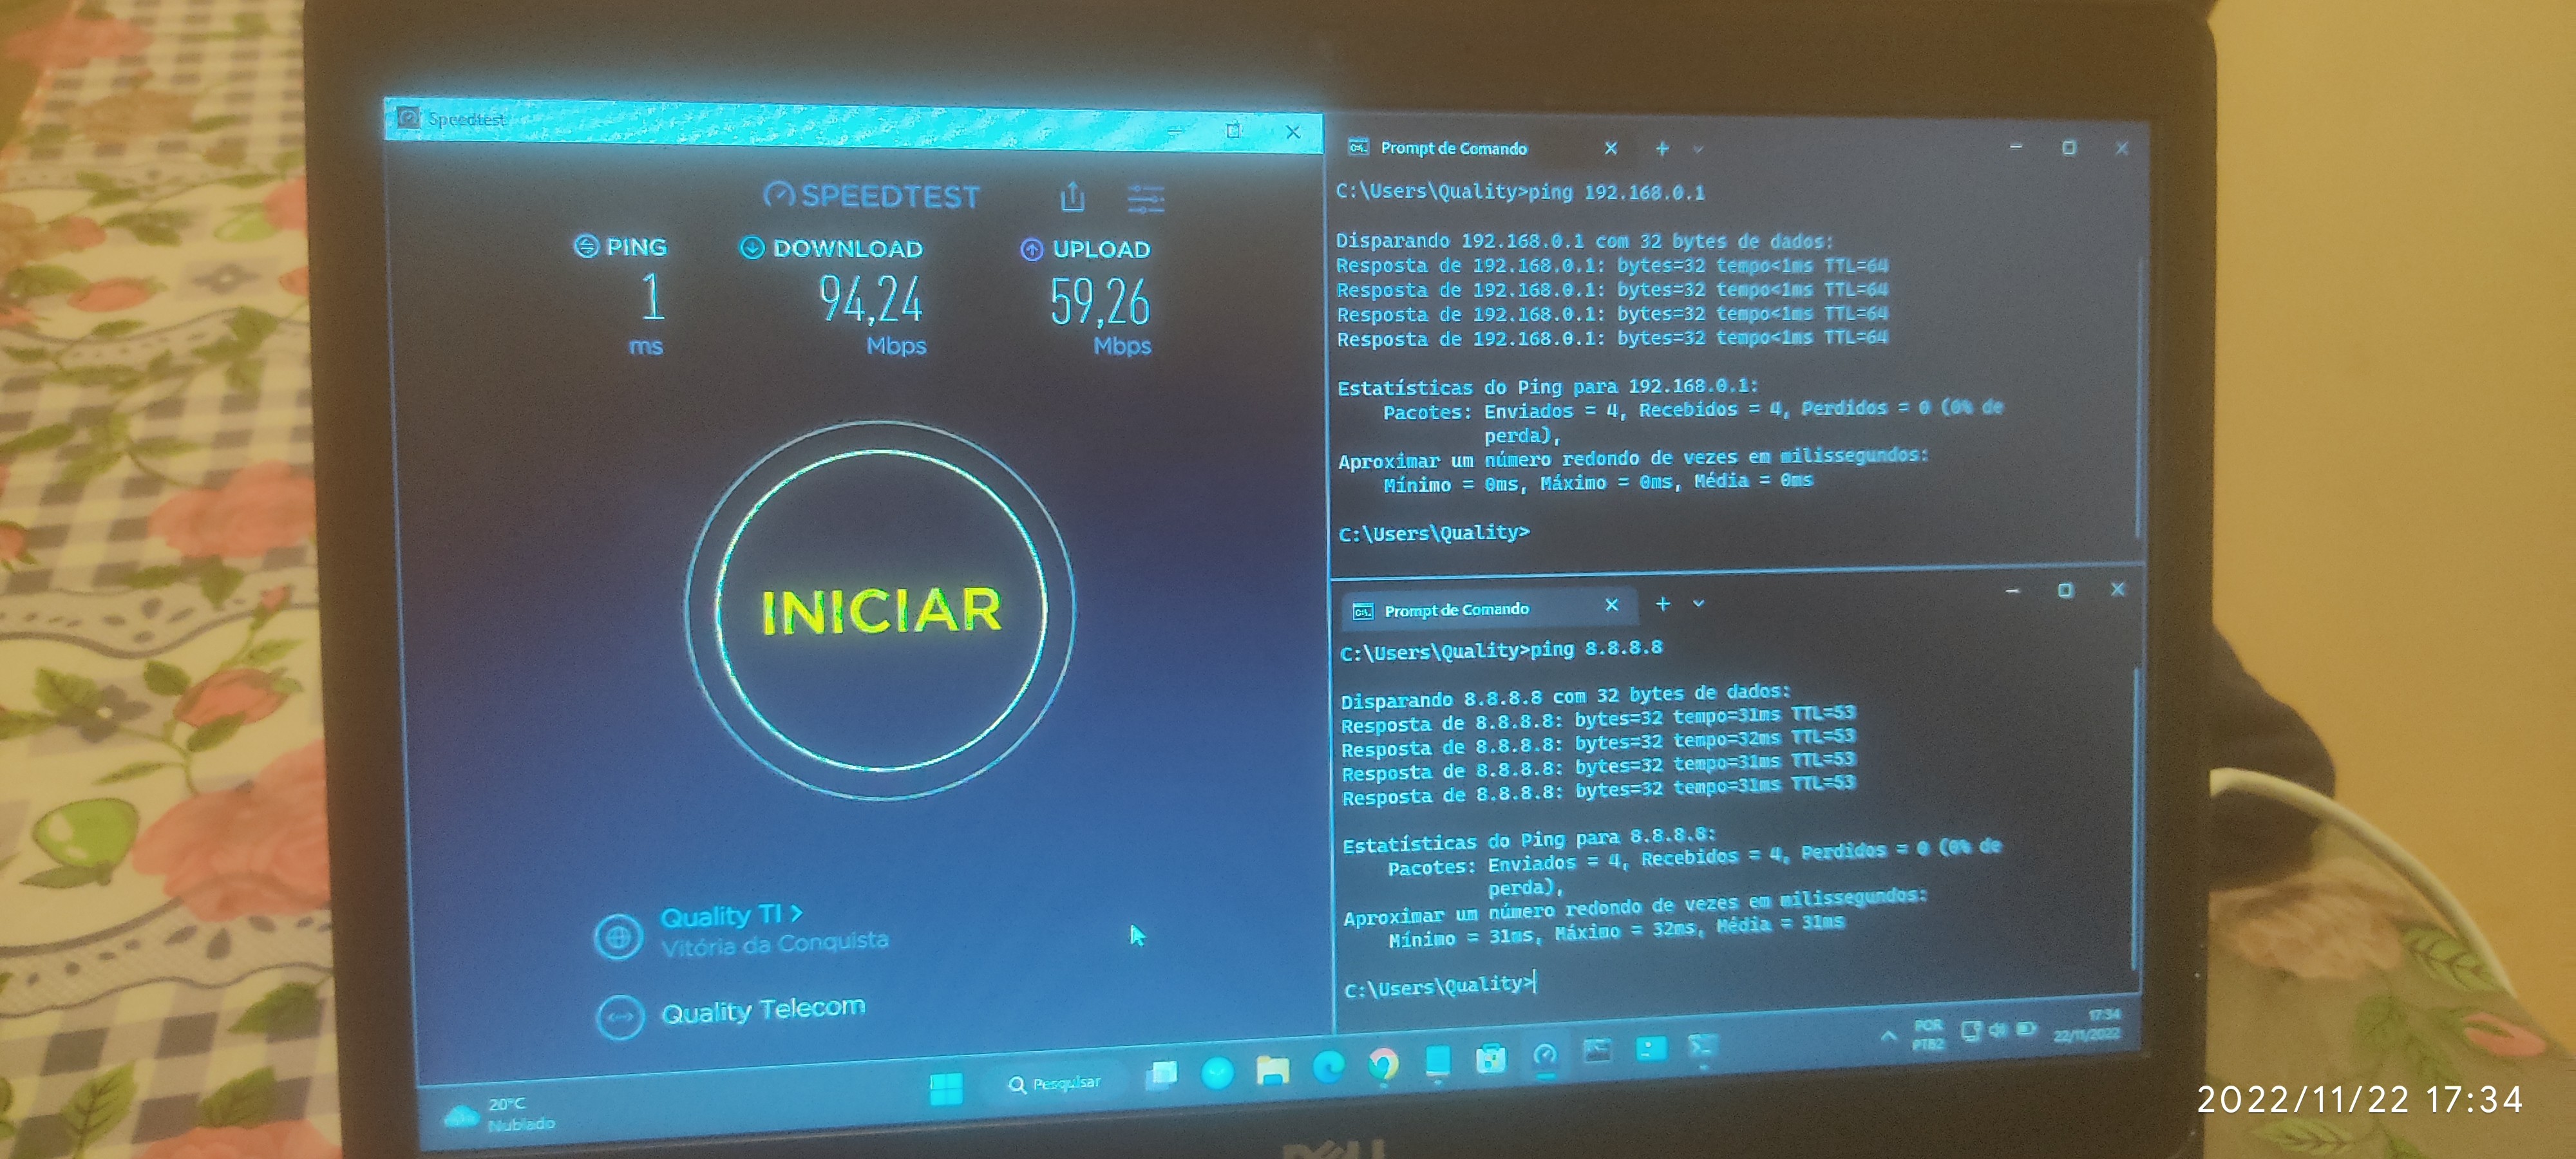Add new tab in bottom terminal
The width and height of the screenshot is (2576, 1159).
pos(1662,604)
